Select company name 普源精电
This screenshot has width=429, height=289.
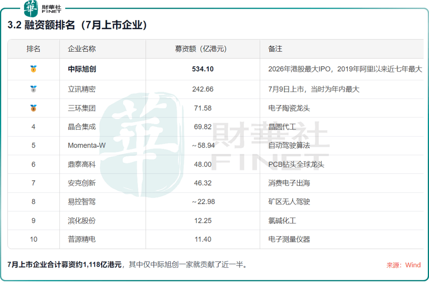pos(82,239)
